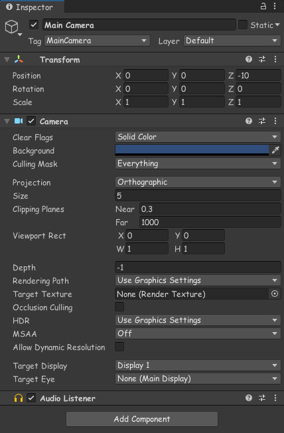Open the Projection dropdown

click(198, 182)
